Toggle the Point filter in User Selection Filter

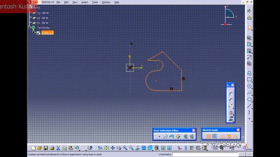159,137
